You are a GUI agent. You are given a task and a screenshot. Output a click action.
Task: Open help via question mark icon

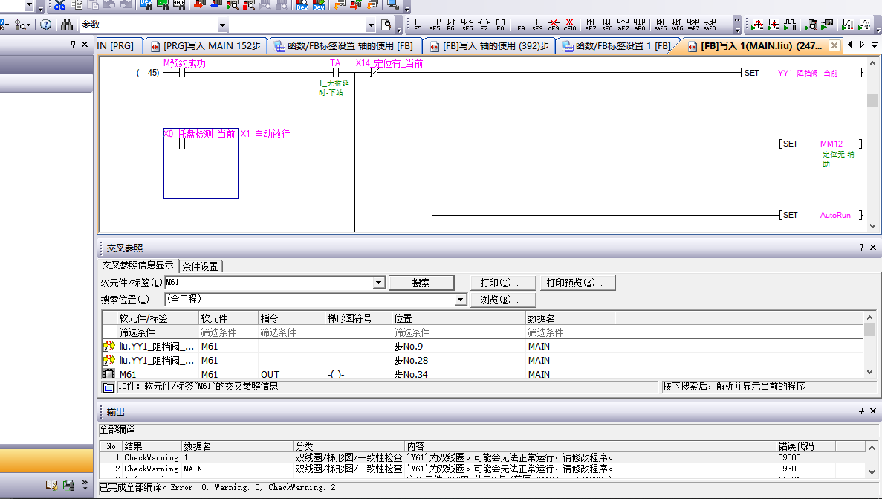(x=46, y=25)
